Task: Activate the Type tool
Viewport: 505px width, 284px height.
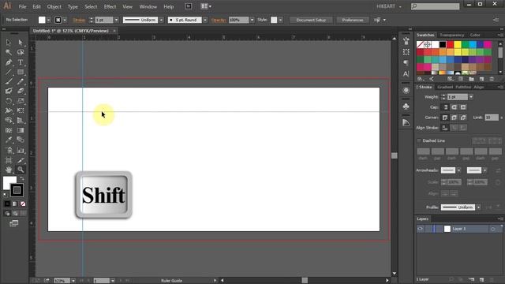Action: tap(21, 62)
